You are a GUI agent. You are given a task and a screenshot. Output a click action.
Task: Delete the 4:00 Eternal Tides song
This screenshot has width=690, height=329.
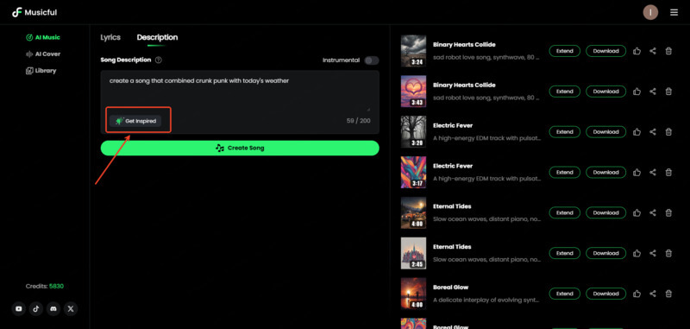coord(668,212)
